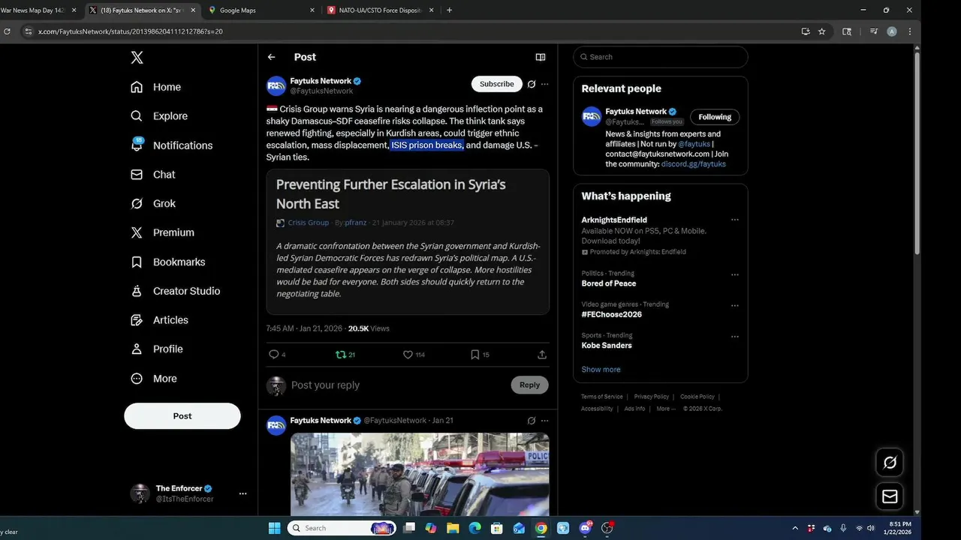Open Explore from sidebar
The height and width of the screenshot is (540, 961).
click(x=159, y=116)
